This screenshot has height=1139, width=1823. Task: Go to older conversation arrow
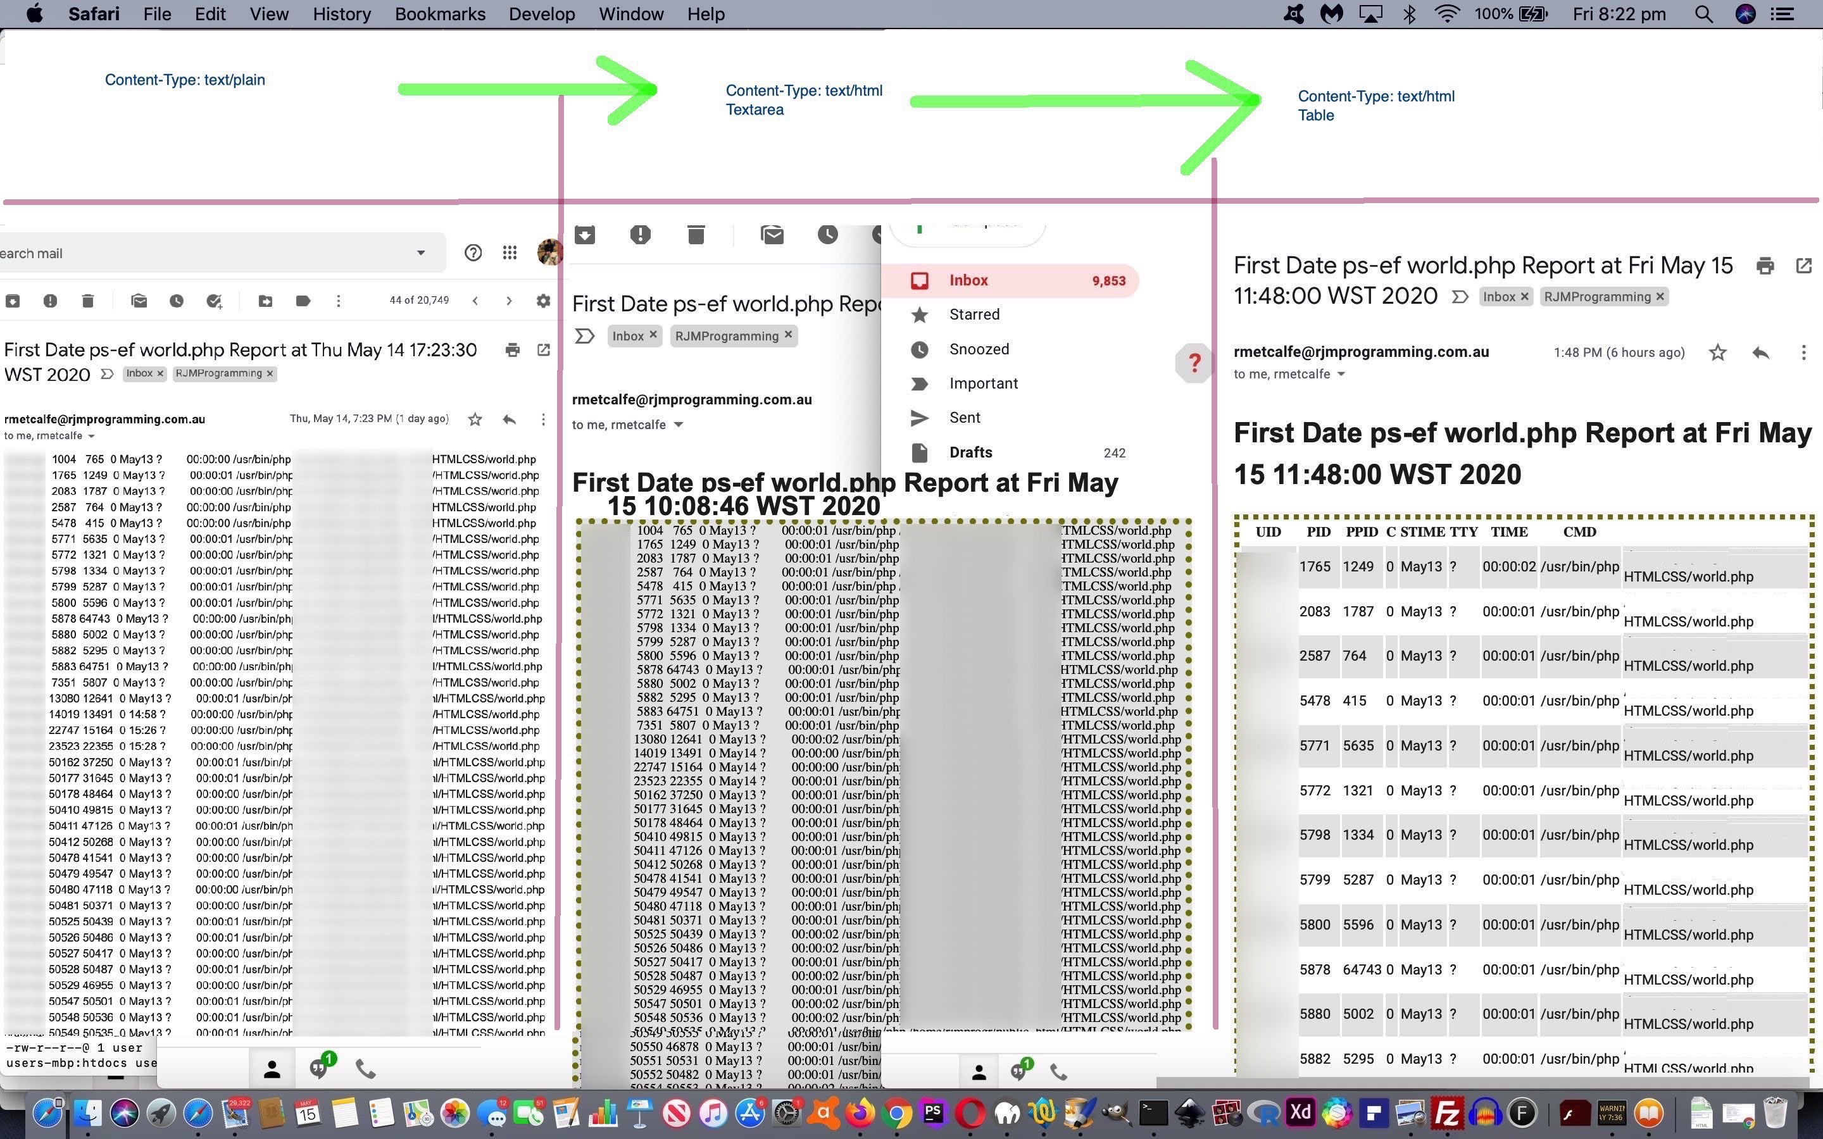[x=509, y=301]
